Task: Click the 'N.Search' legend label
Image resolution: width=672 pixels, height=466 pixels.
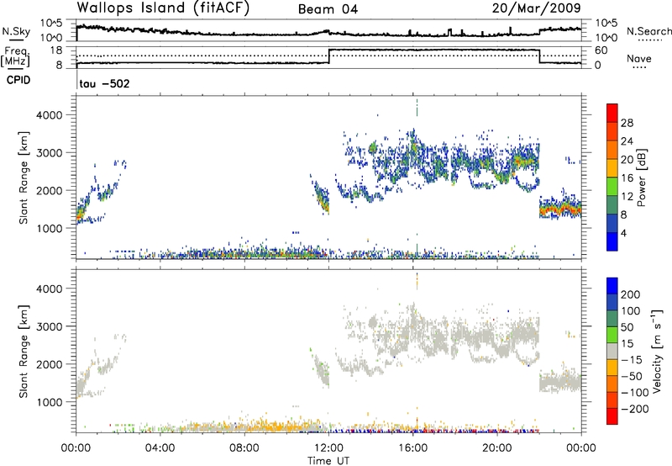Action: [x=648, y=31]
